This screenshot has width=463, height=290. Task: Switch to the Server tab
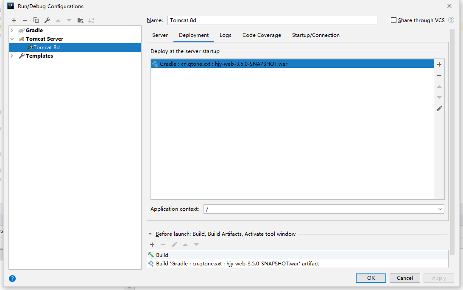pyautogui.click(x=160, y=35)
